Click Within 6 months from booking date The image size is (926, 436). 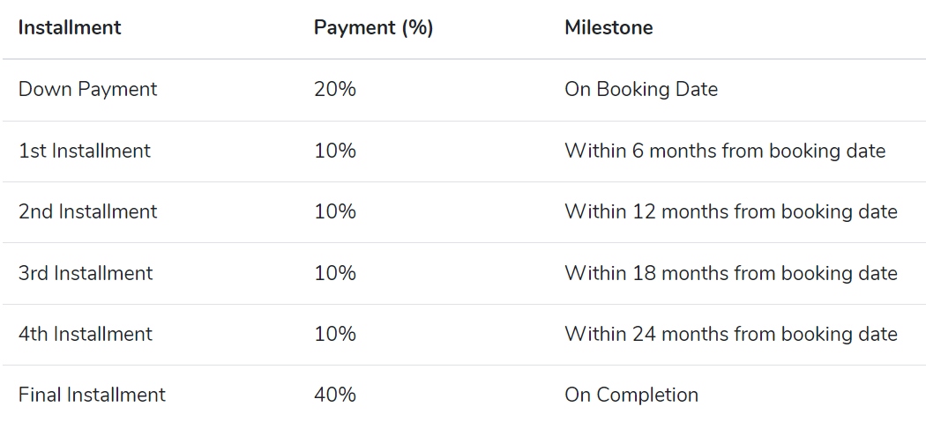coord(725,151)
